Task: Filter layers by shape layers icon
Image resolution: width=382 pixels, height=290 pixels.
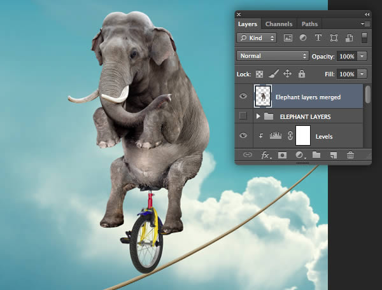Action: coord(334,38)
